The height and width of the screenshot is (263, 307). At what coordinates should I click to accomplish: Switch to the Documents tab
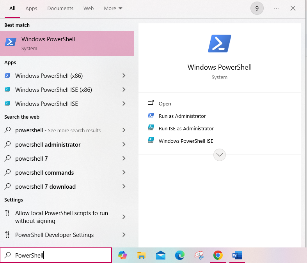[60, 8]
